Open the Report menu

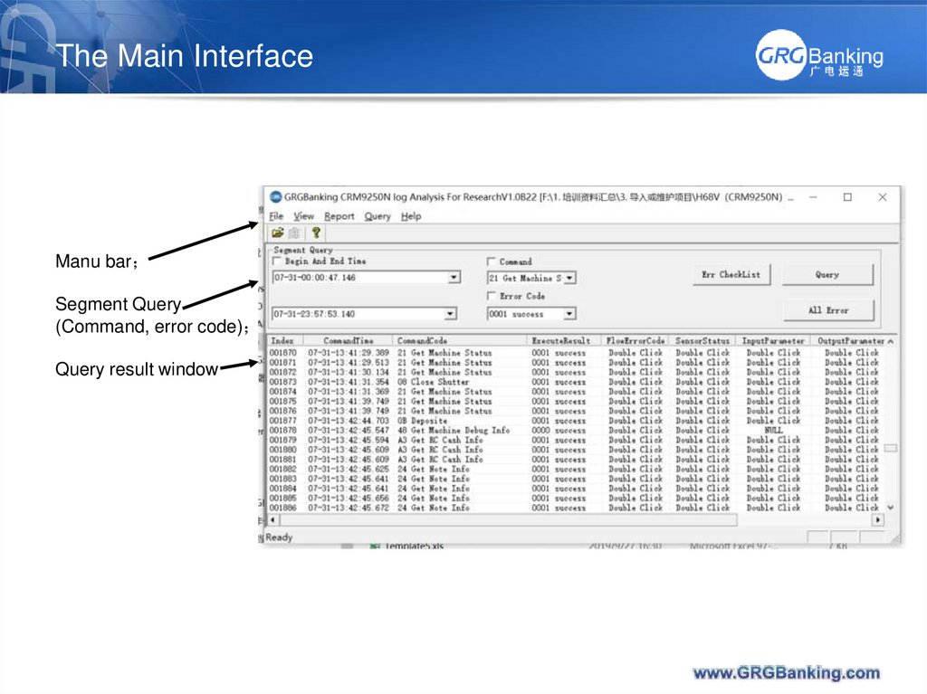point(339,216)
